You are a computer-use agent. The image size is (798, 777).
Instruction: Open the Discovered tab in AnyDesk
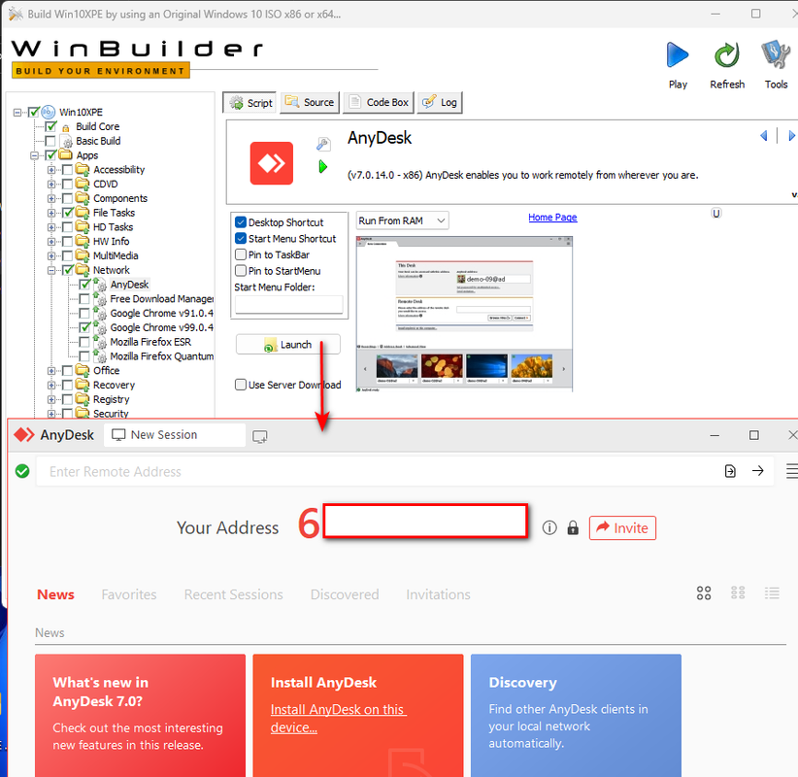(345, 594)
